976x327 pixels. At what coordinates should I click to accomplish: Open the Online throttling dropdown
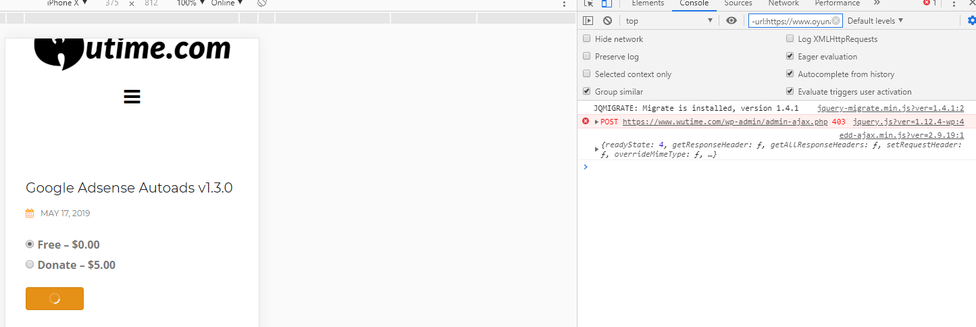227,3
